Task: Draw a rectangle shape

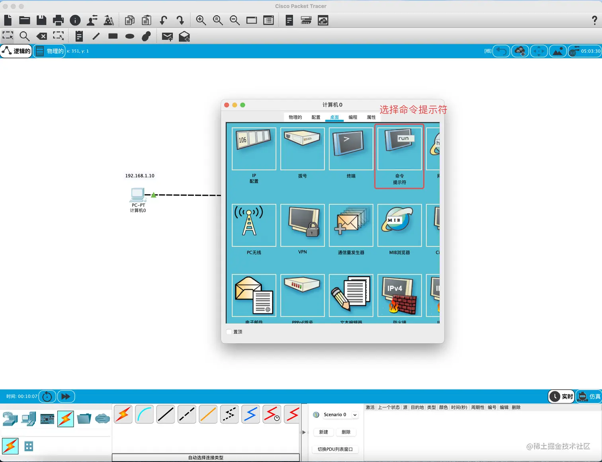Action: tap(113, 36)
